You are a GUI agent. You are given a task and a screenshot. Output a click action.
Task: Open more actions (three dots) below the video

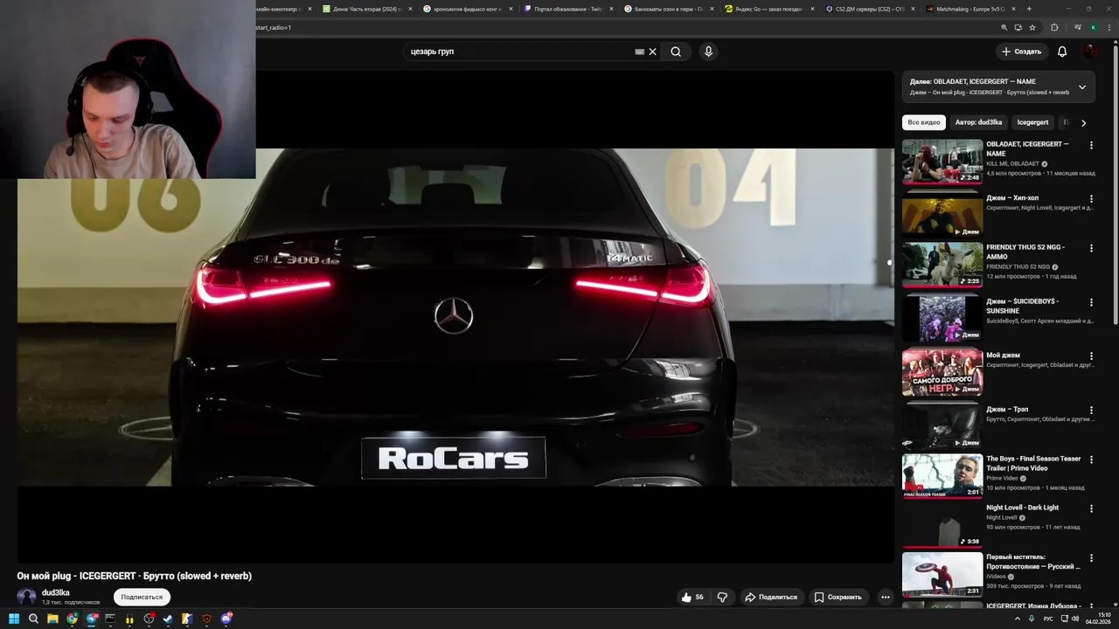pos(886,598)
